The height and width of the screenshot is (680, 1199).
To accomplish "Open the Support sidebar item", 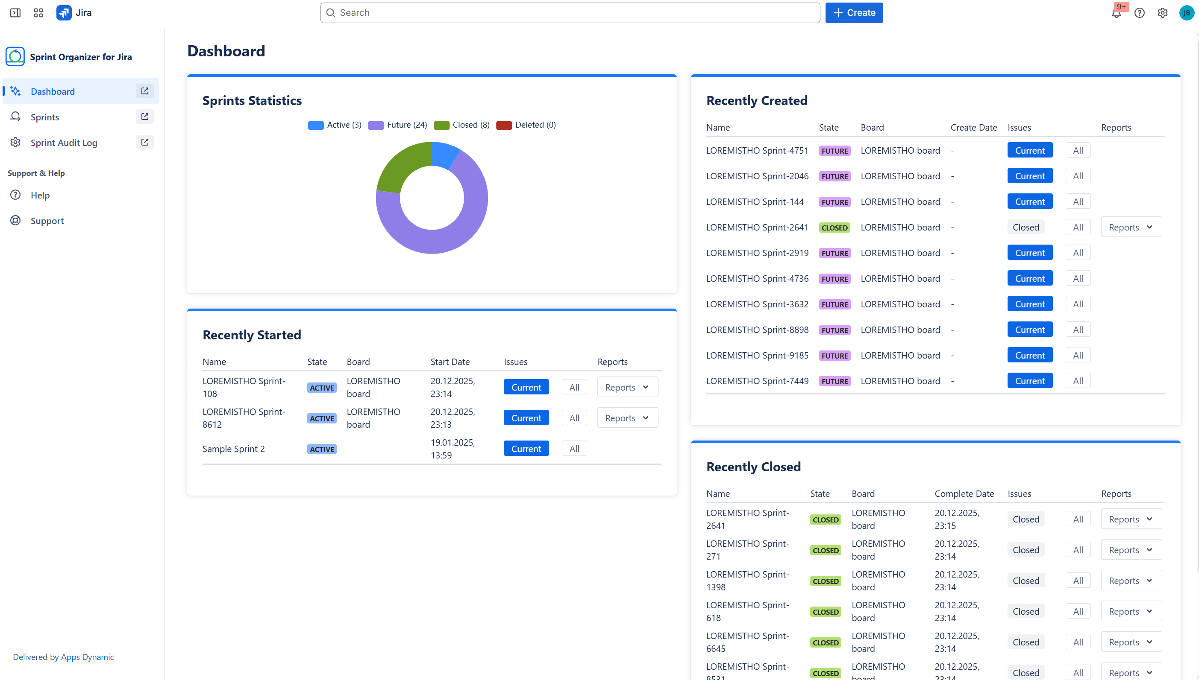I will pos(47,221).
